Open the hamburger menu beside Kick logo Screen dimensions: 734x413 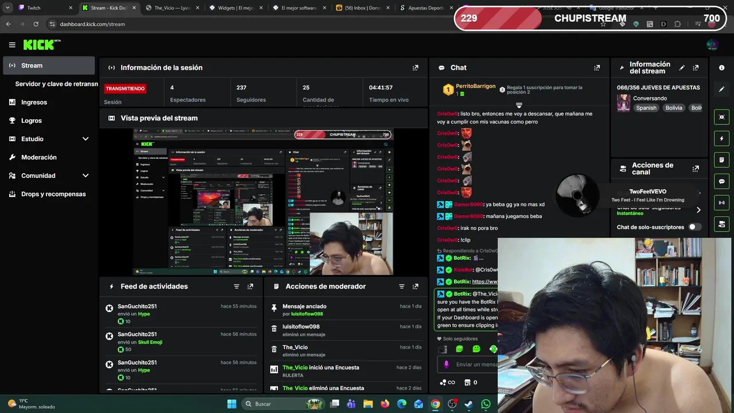(x=12, y=45)
